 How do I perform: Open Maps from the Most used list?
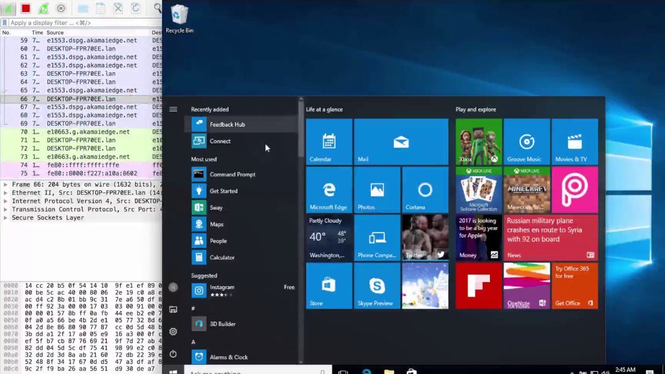click(x=241, y=224)
